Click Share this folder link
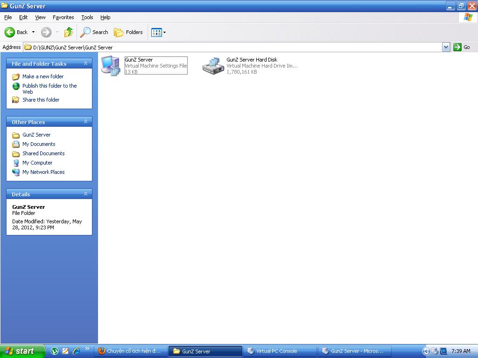Image resolution: width=478 pixels, height=358 pixels. click(41, 100)
